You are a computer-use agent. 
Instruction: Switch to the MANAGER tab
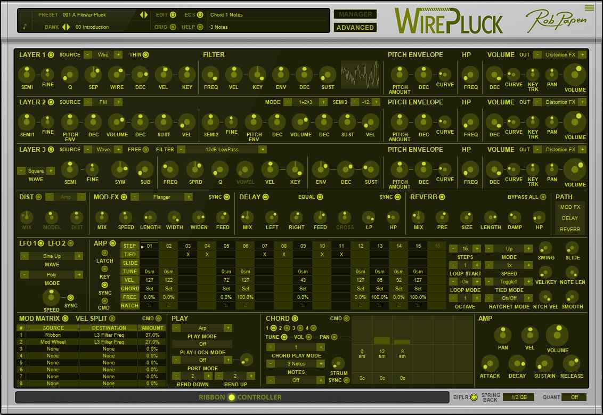tap(355, 14)
